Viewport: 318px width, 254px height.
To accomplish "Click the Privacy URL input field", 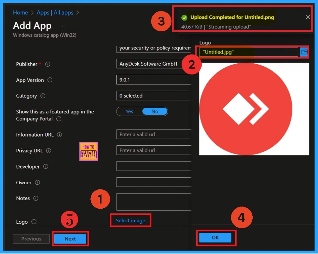I will [x=154, y=150].
